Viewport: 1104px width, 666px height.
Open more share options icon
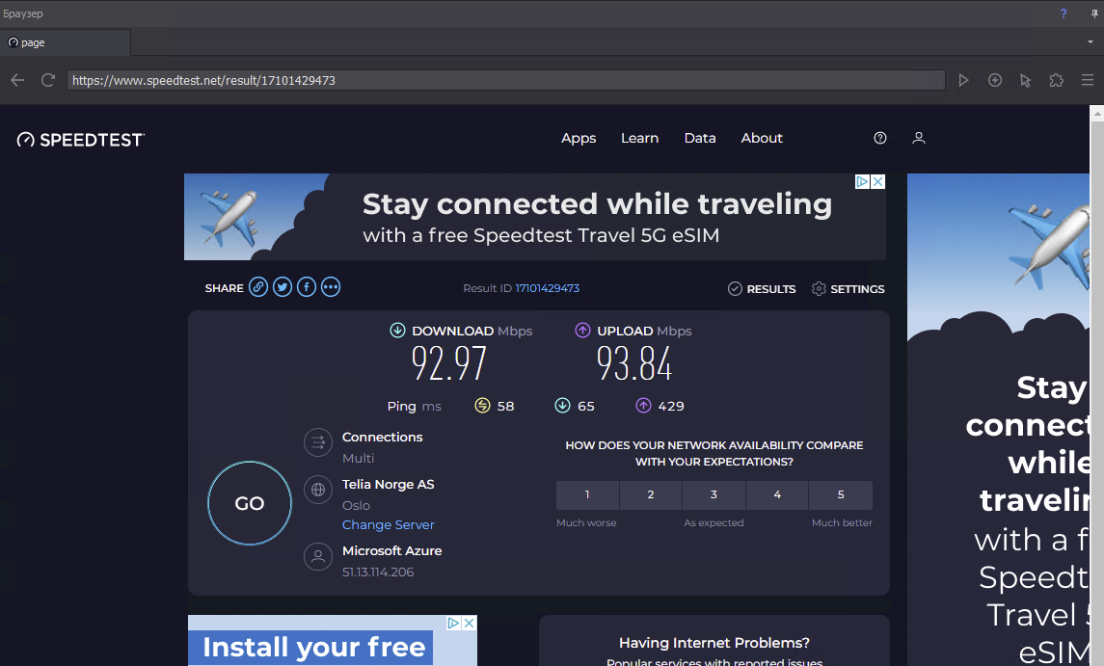(x=331, y=287)
